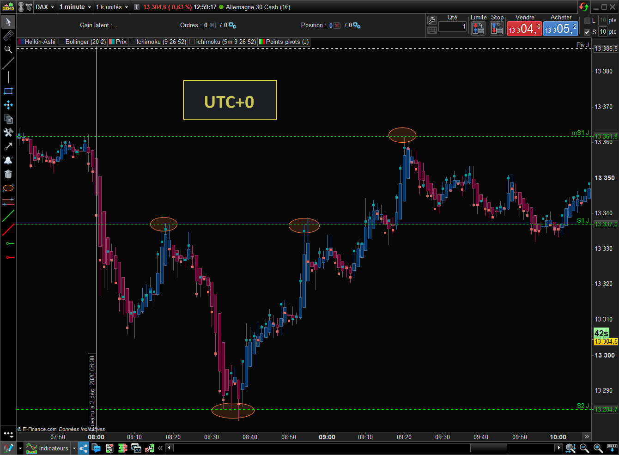Screen dimensions: 619x455
Task: Collapse bottom toolbar with double-left chevron
Action: [x=160, y=448]
